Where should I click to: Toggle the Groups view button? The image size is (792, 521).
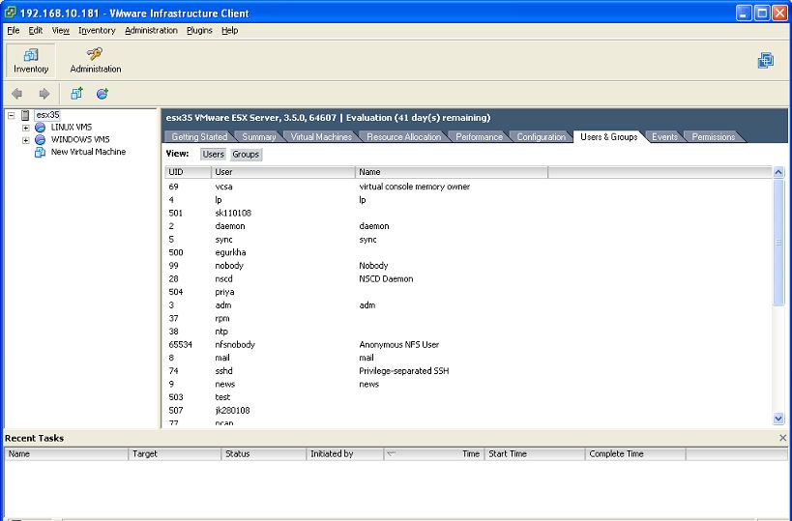[x=246, y=155]
